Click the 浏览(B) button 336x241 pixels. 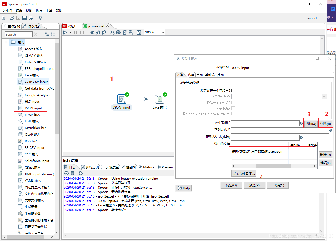point(325,124)
